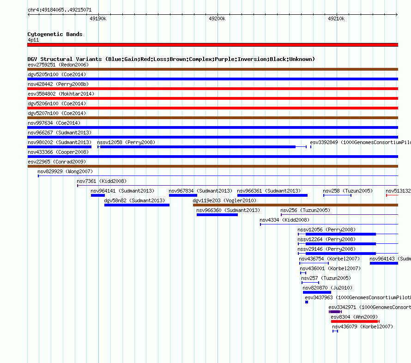
Task: Open esv3342971 1000GenomesConsortium label
Action: coord(369,307)
